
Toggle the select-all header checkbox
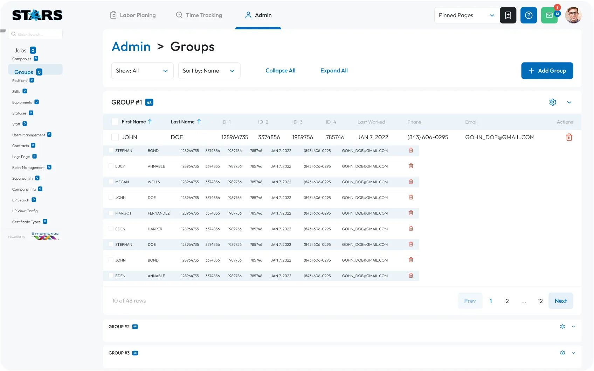[115, 122]
